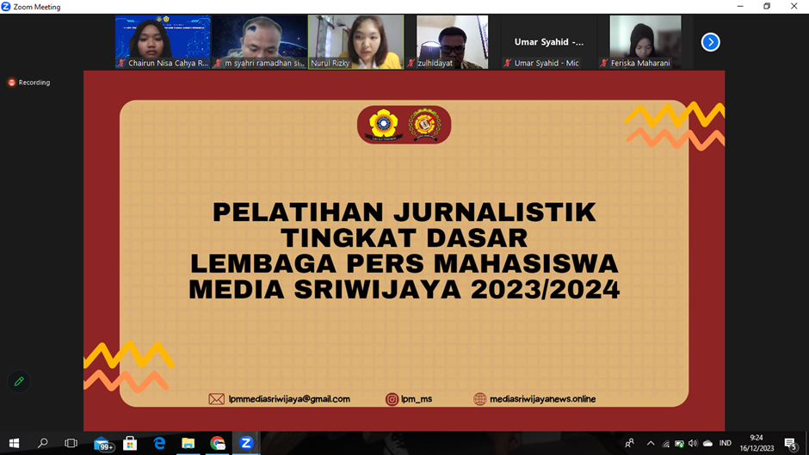The width and height of the screenshot is (809, 455).
Task: Open the Windows Start menu
Action: pyautogui.click(x=14, y=443)
